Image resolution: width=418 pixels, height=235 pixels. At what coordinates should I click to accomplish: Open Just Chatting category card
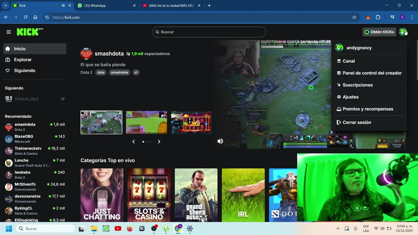pos(102,195)
